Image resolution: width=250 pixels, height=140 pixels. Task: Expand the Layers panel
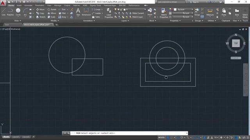(125, 21)
